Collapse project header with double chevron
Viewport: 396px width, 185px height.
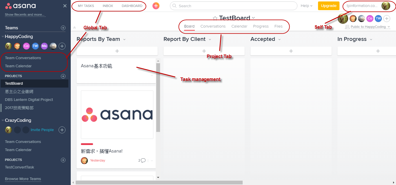75,28
